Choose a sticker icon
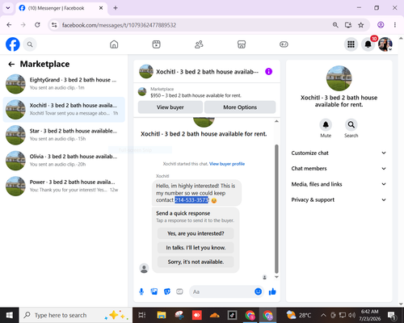 (x=167, y=292)
